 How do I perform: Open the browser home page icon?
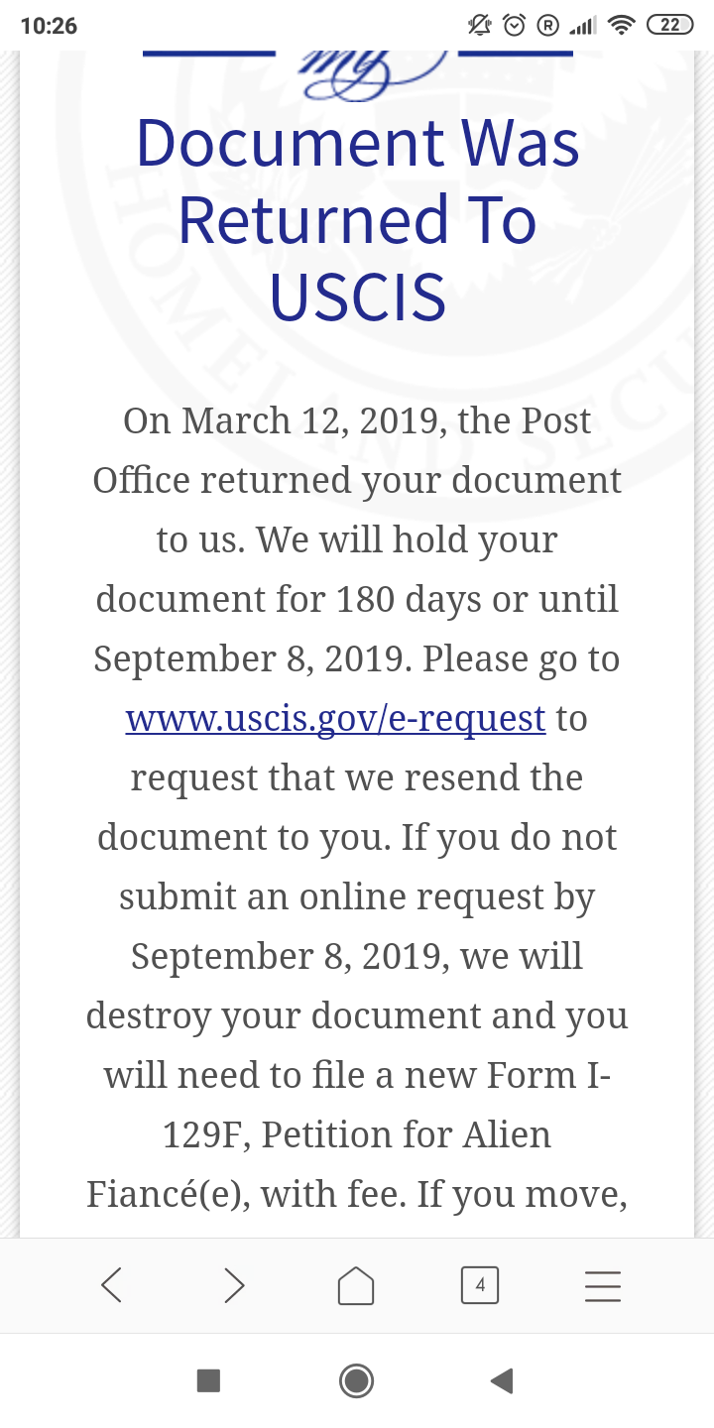[356, 1285]
